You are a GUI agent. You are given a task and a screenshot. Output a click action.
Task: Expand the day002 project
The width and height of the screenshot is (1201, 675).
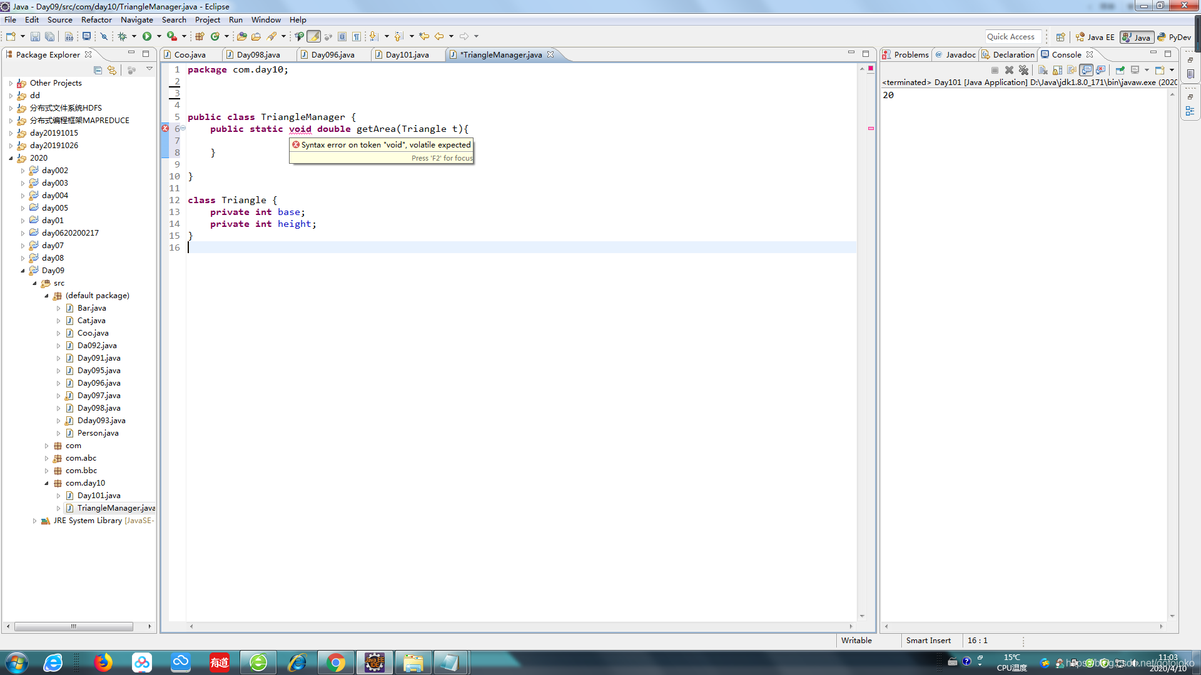coord(23,171)
